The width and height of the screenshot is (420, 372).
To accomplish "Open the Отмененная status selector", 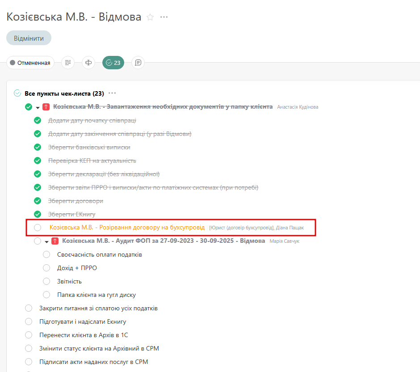I will 30,63.
